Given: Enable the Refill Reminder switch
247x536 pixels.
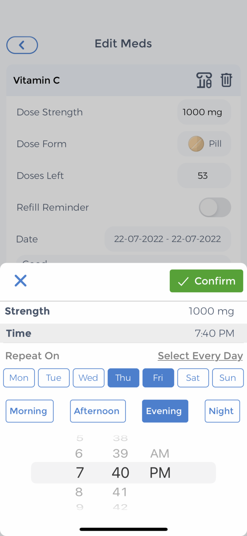Looking at the screenshot, I should point(215,207).
